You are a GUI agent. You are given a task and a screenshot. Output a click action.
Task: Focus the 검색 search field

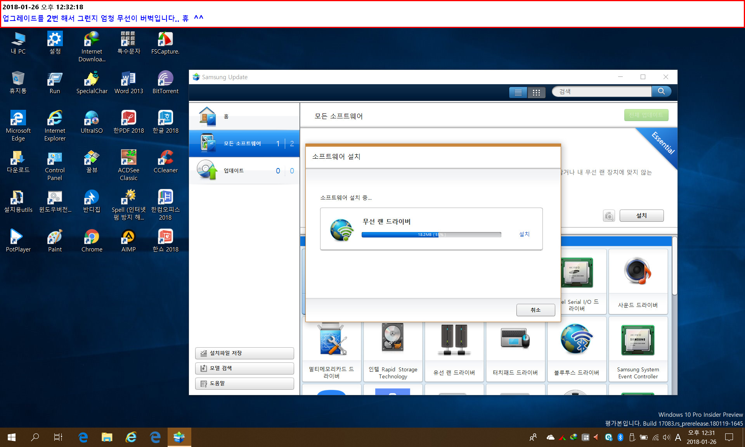pyautogui.click(x=602, y=92)
